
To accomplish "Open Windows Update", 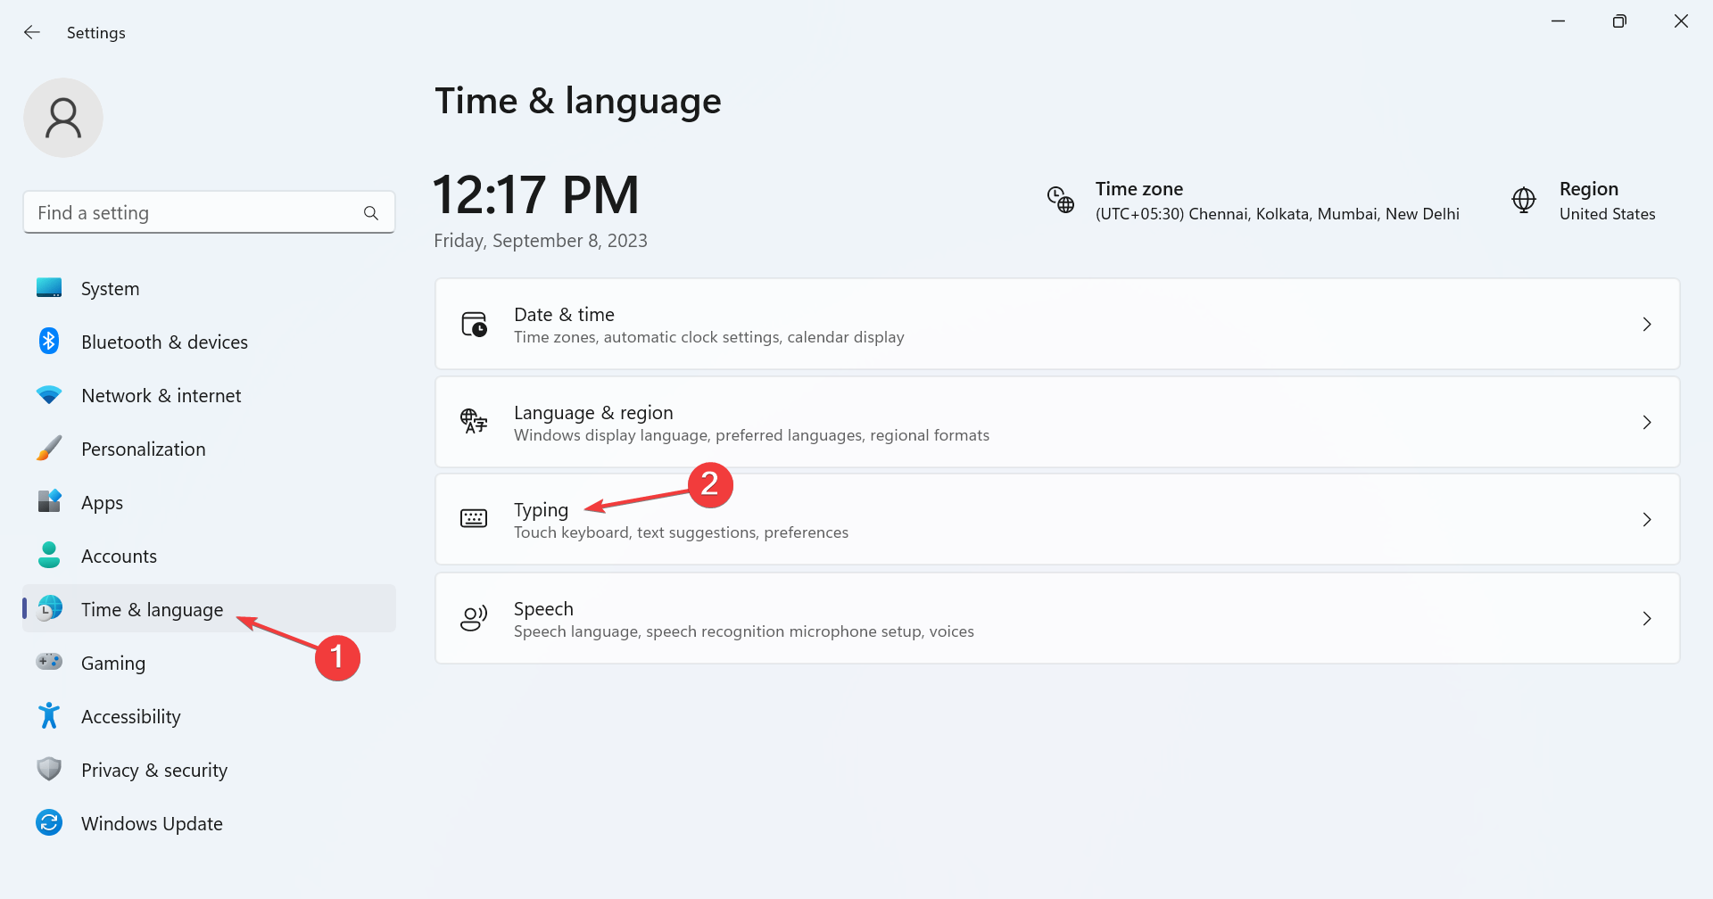I will [152, 822].
